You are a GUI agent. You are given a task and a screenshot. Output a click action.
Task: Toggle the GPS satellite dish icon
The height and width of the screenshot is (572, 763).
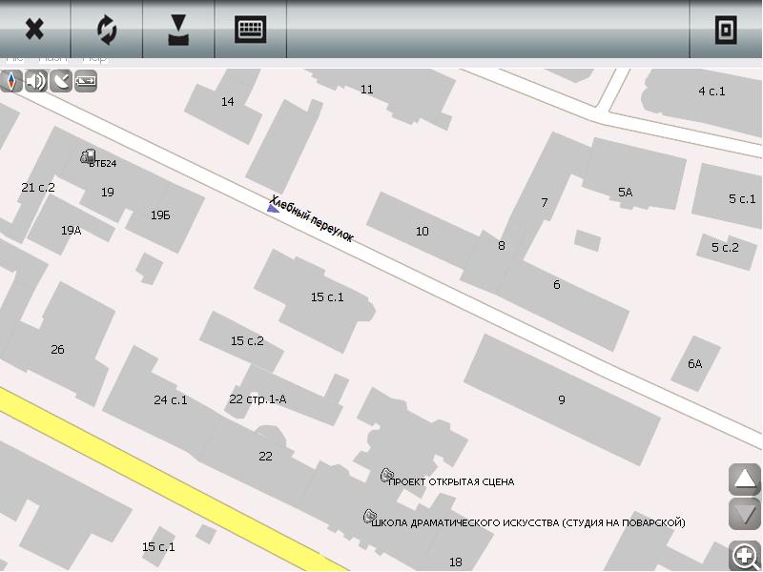pos(61,81)
